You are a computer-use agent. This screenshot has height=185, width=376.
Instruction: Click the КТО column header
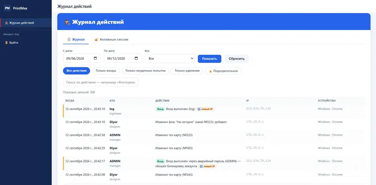click(112, 100)
